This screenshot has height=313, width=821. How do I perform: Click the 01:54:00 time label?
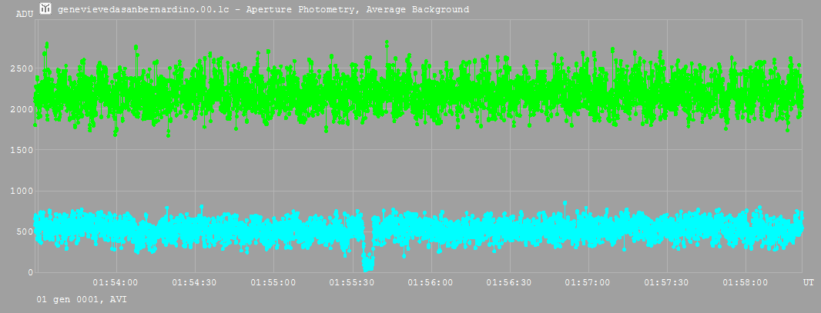pos(116,283)
